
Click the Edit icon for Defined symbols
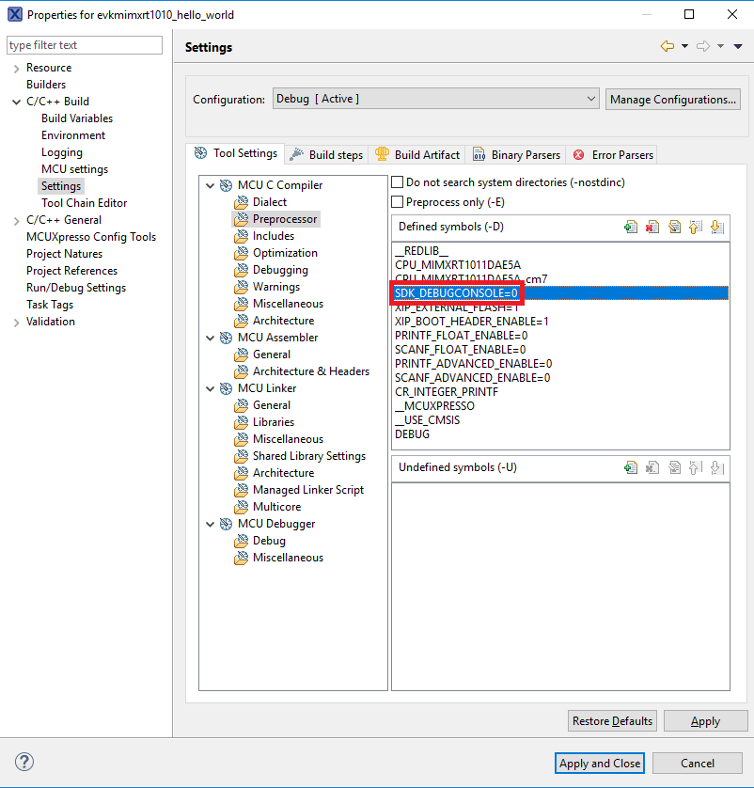(674, 227)
